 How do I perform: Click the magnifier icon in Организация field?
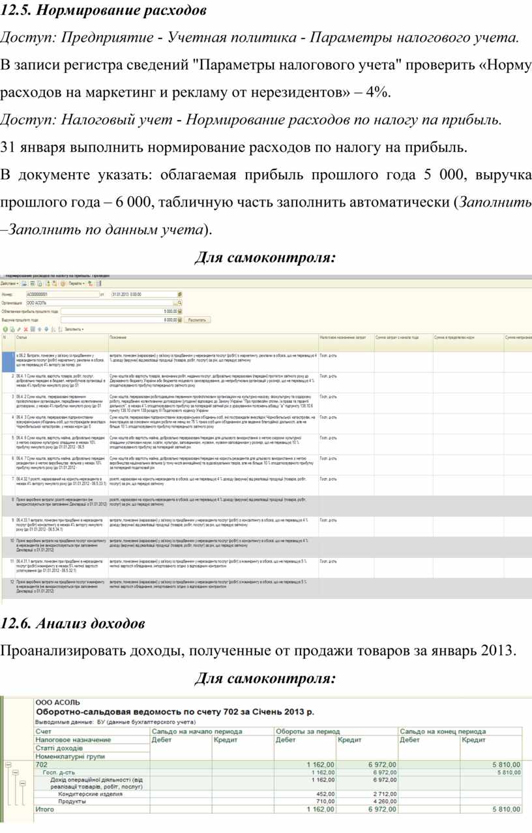click(180, 303)
